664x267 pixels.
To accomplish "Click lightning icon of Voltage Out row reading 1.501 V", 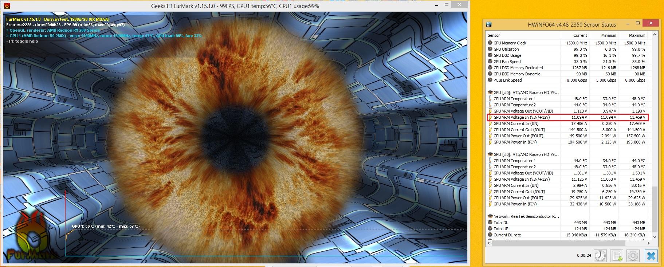I will [x=490, y=173].
